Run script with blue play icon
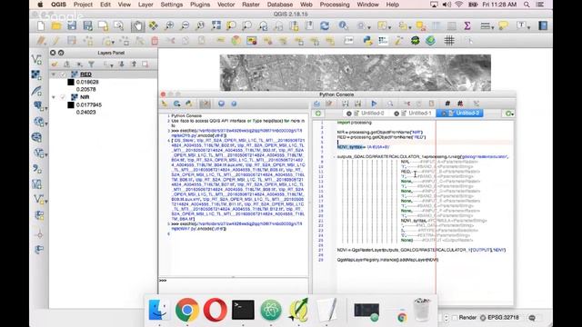This screenshot has height=327, width=582. [x=374, y=104]
